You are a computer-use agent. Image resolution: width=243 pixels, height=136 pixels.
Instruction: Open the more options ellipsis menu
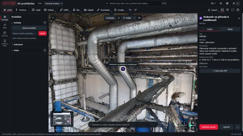click(237, 127)
